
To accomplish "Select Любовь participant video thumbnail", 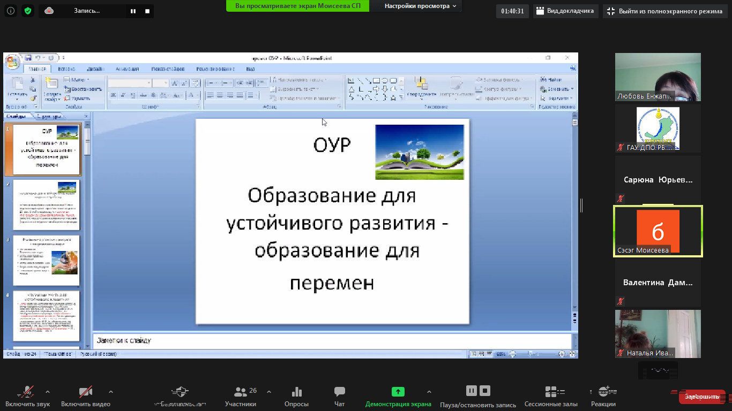I will pyautogui.click(x=658, y=77).
